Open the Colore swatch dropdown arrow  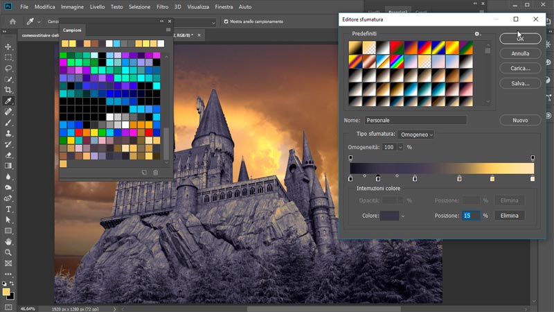(403, 216)
